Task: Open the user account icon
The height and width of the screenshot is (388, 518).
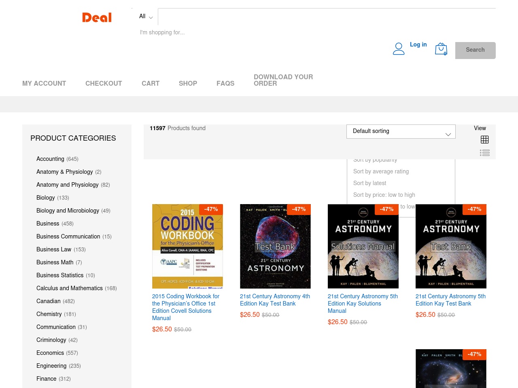Action: pyautogui.click(x=399, y=49)
